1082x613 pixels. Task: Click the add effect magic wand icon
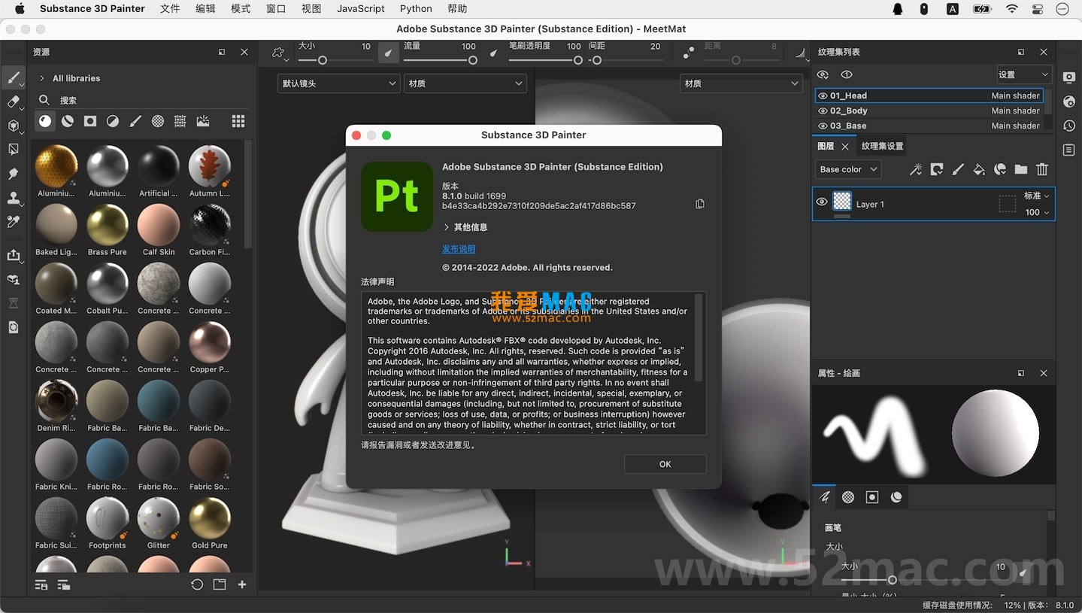tap(916, 169)
